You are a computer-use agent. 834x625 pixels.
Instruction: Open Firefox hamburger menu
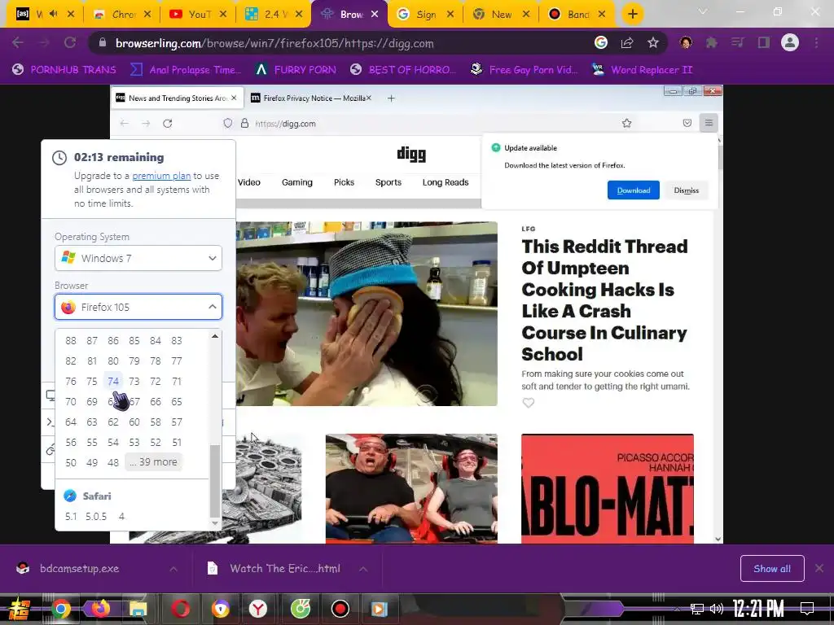(x=709, y=124)
